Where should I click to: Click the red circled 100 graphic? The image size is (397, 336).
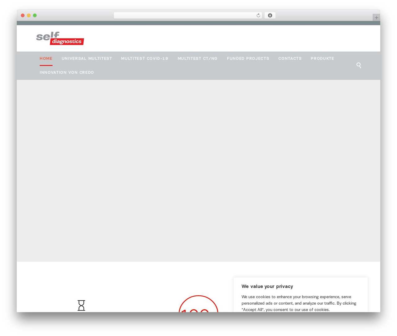pos(198,304)
